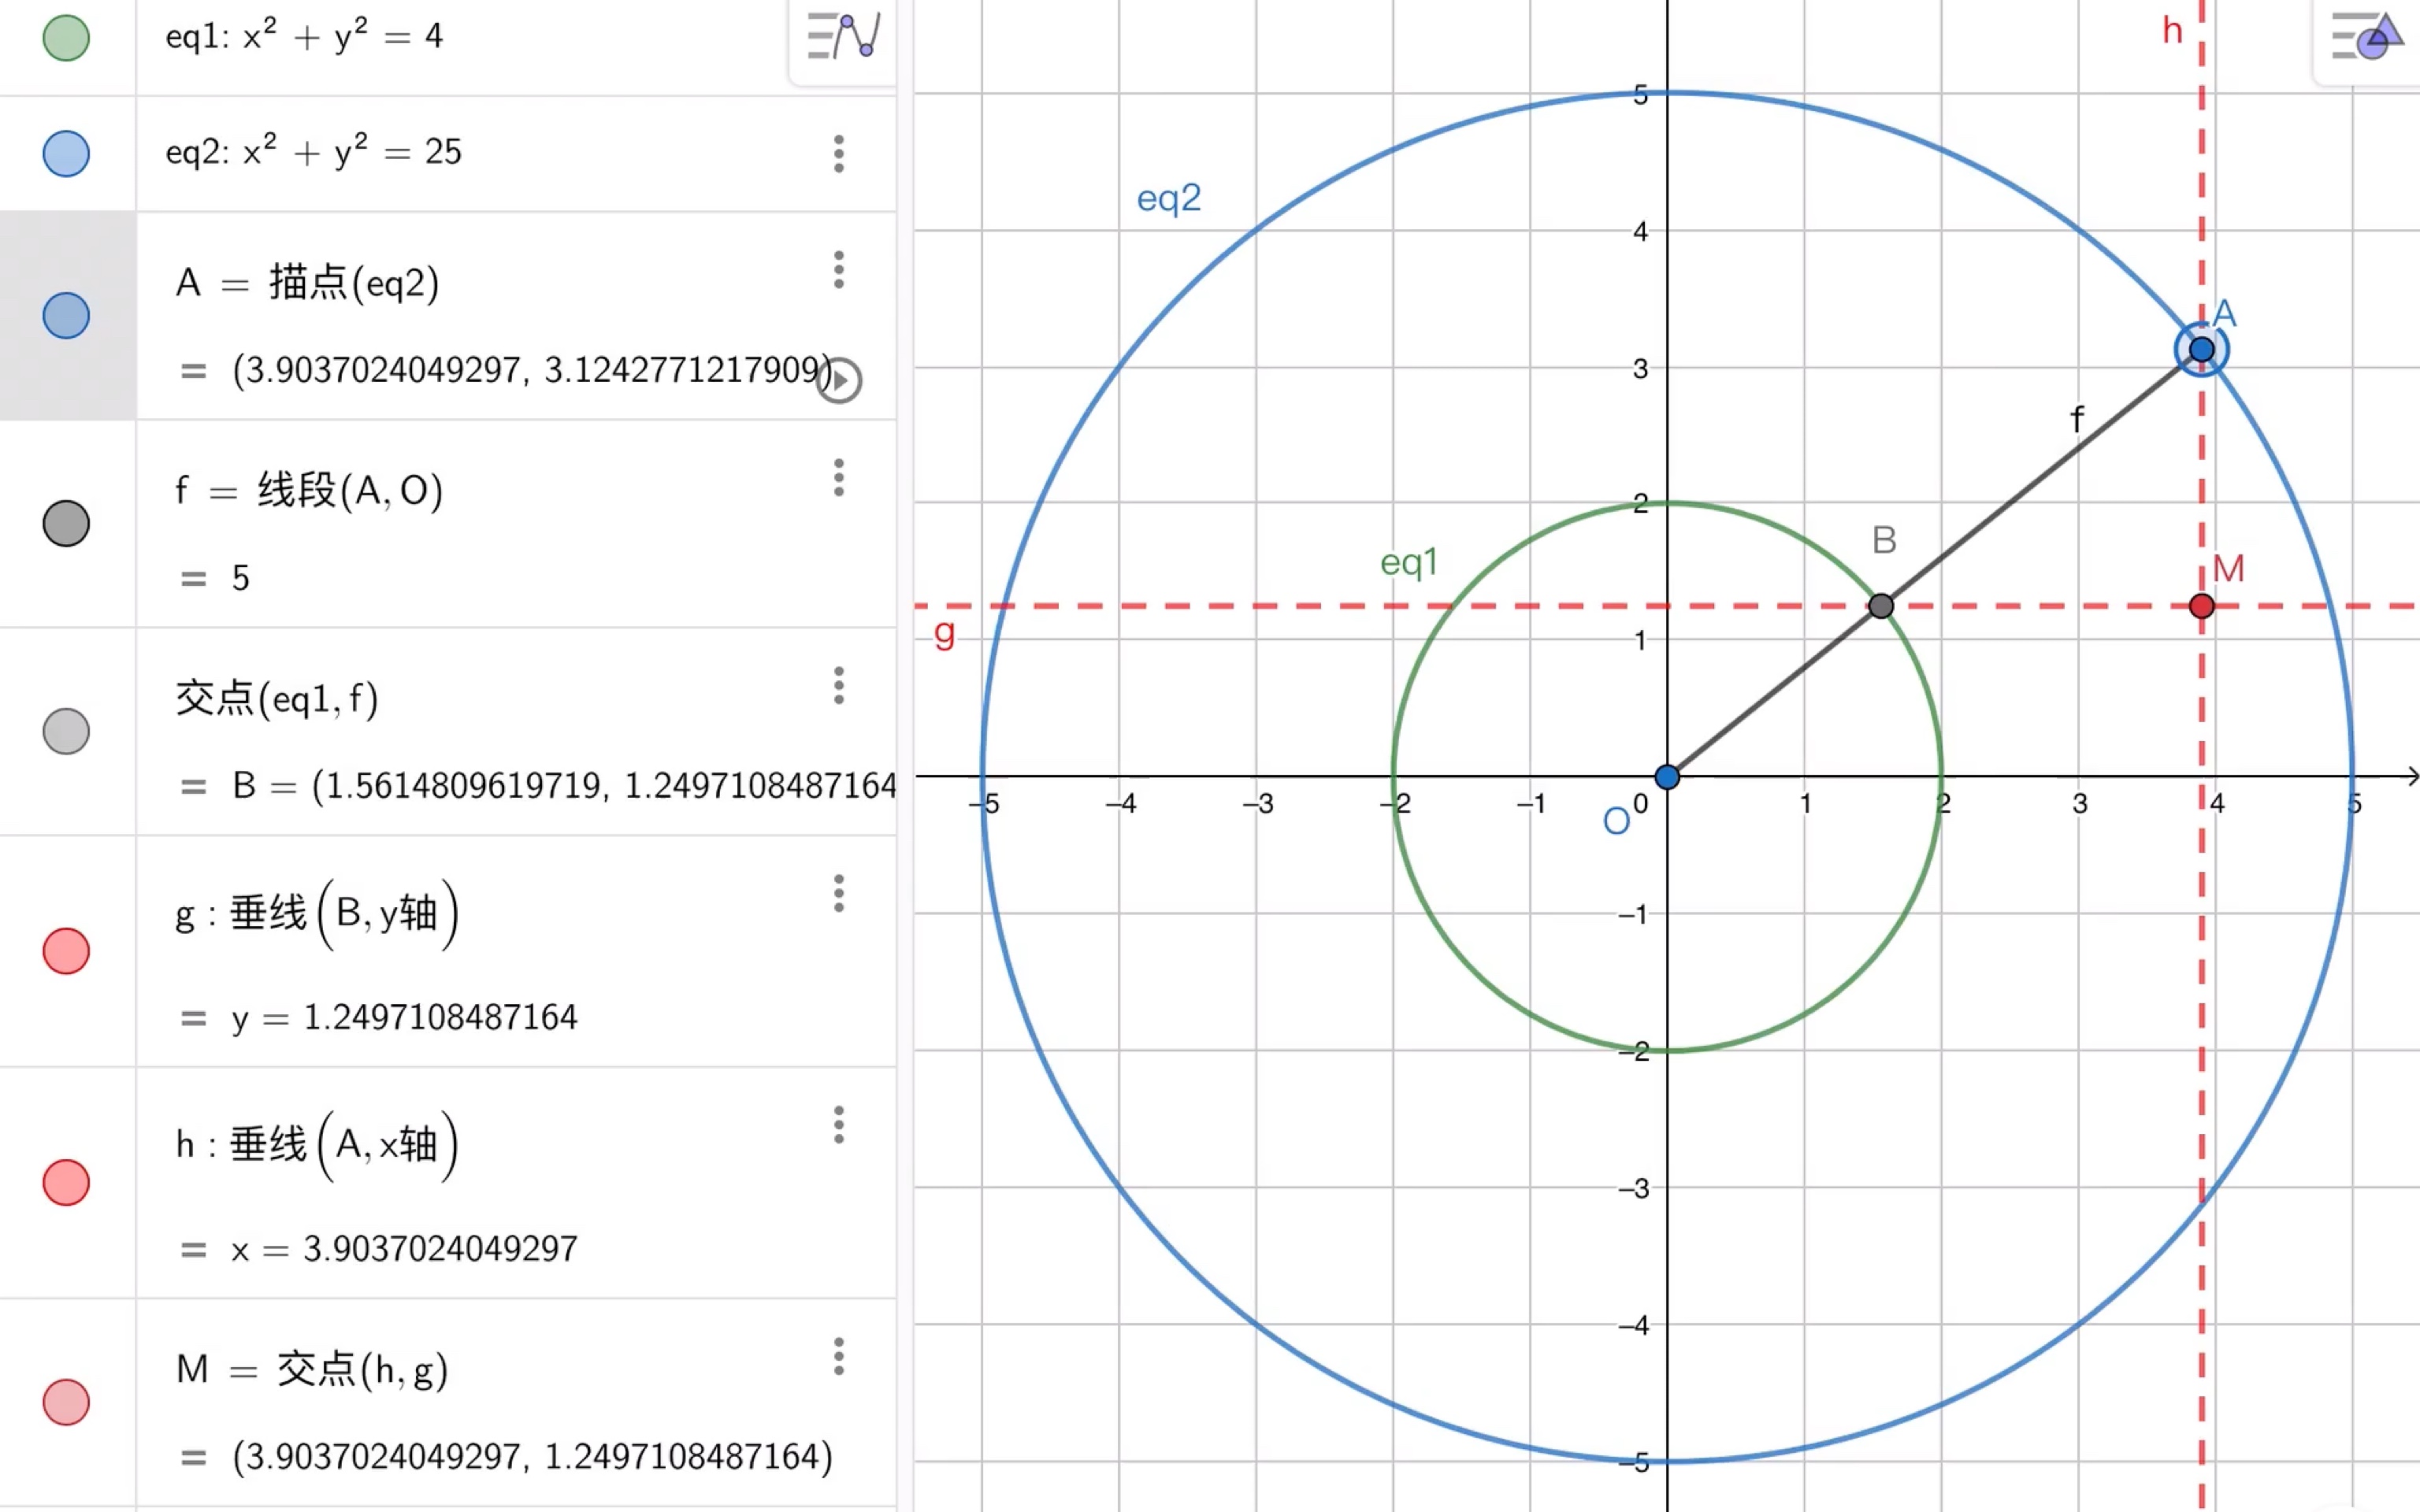Open three-dot menu for line g
The image size is (2420, 1512).
click(839, 893)
